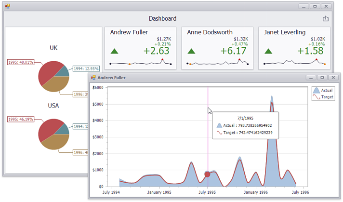Maximize the Dashboard window
This screenshot has width=343, height=202.
pos(315,6)
